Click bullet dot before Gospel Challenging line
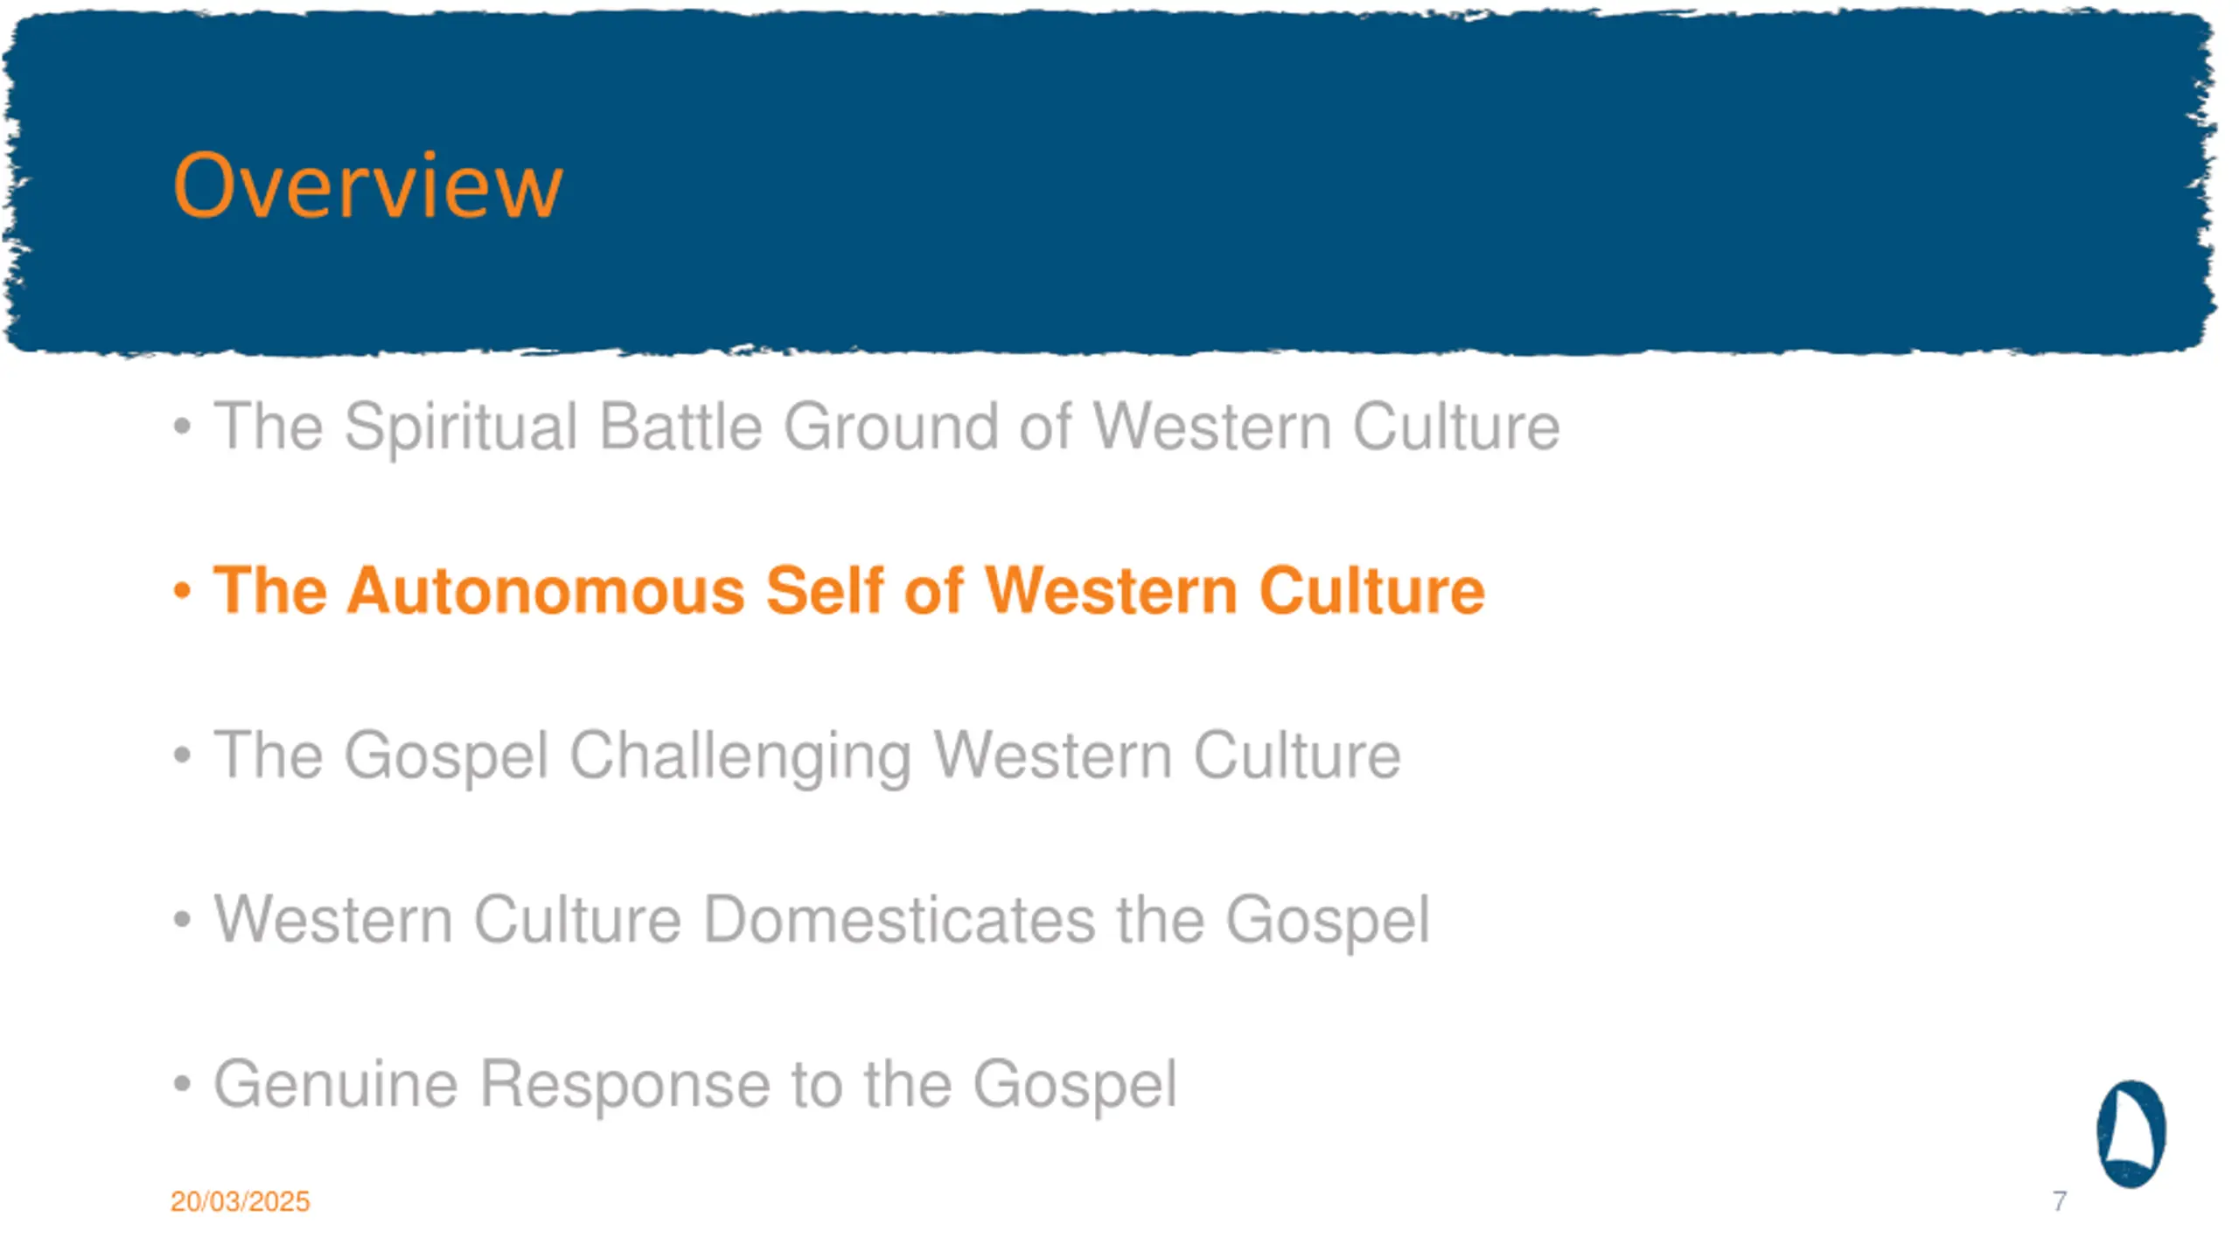Viewport: 2239px width, 1259px height. [x=182, y=755]
